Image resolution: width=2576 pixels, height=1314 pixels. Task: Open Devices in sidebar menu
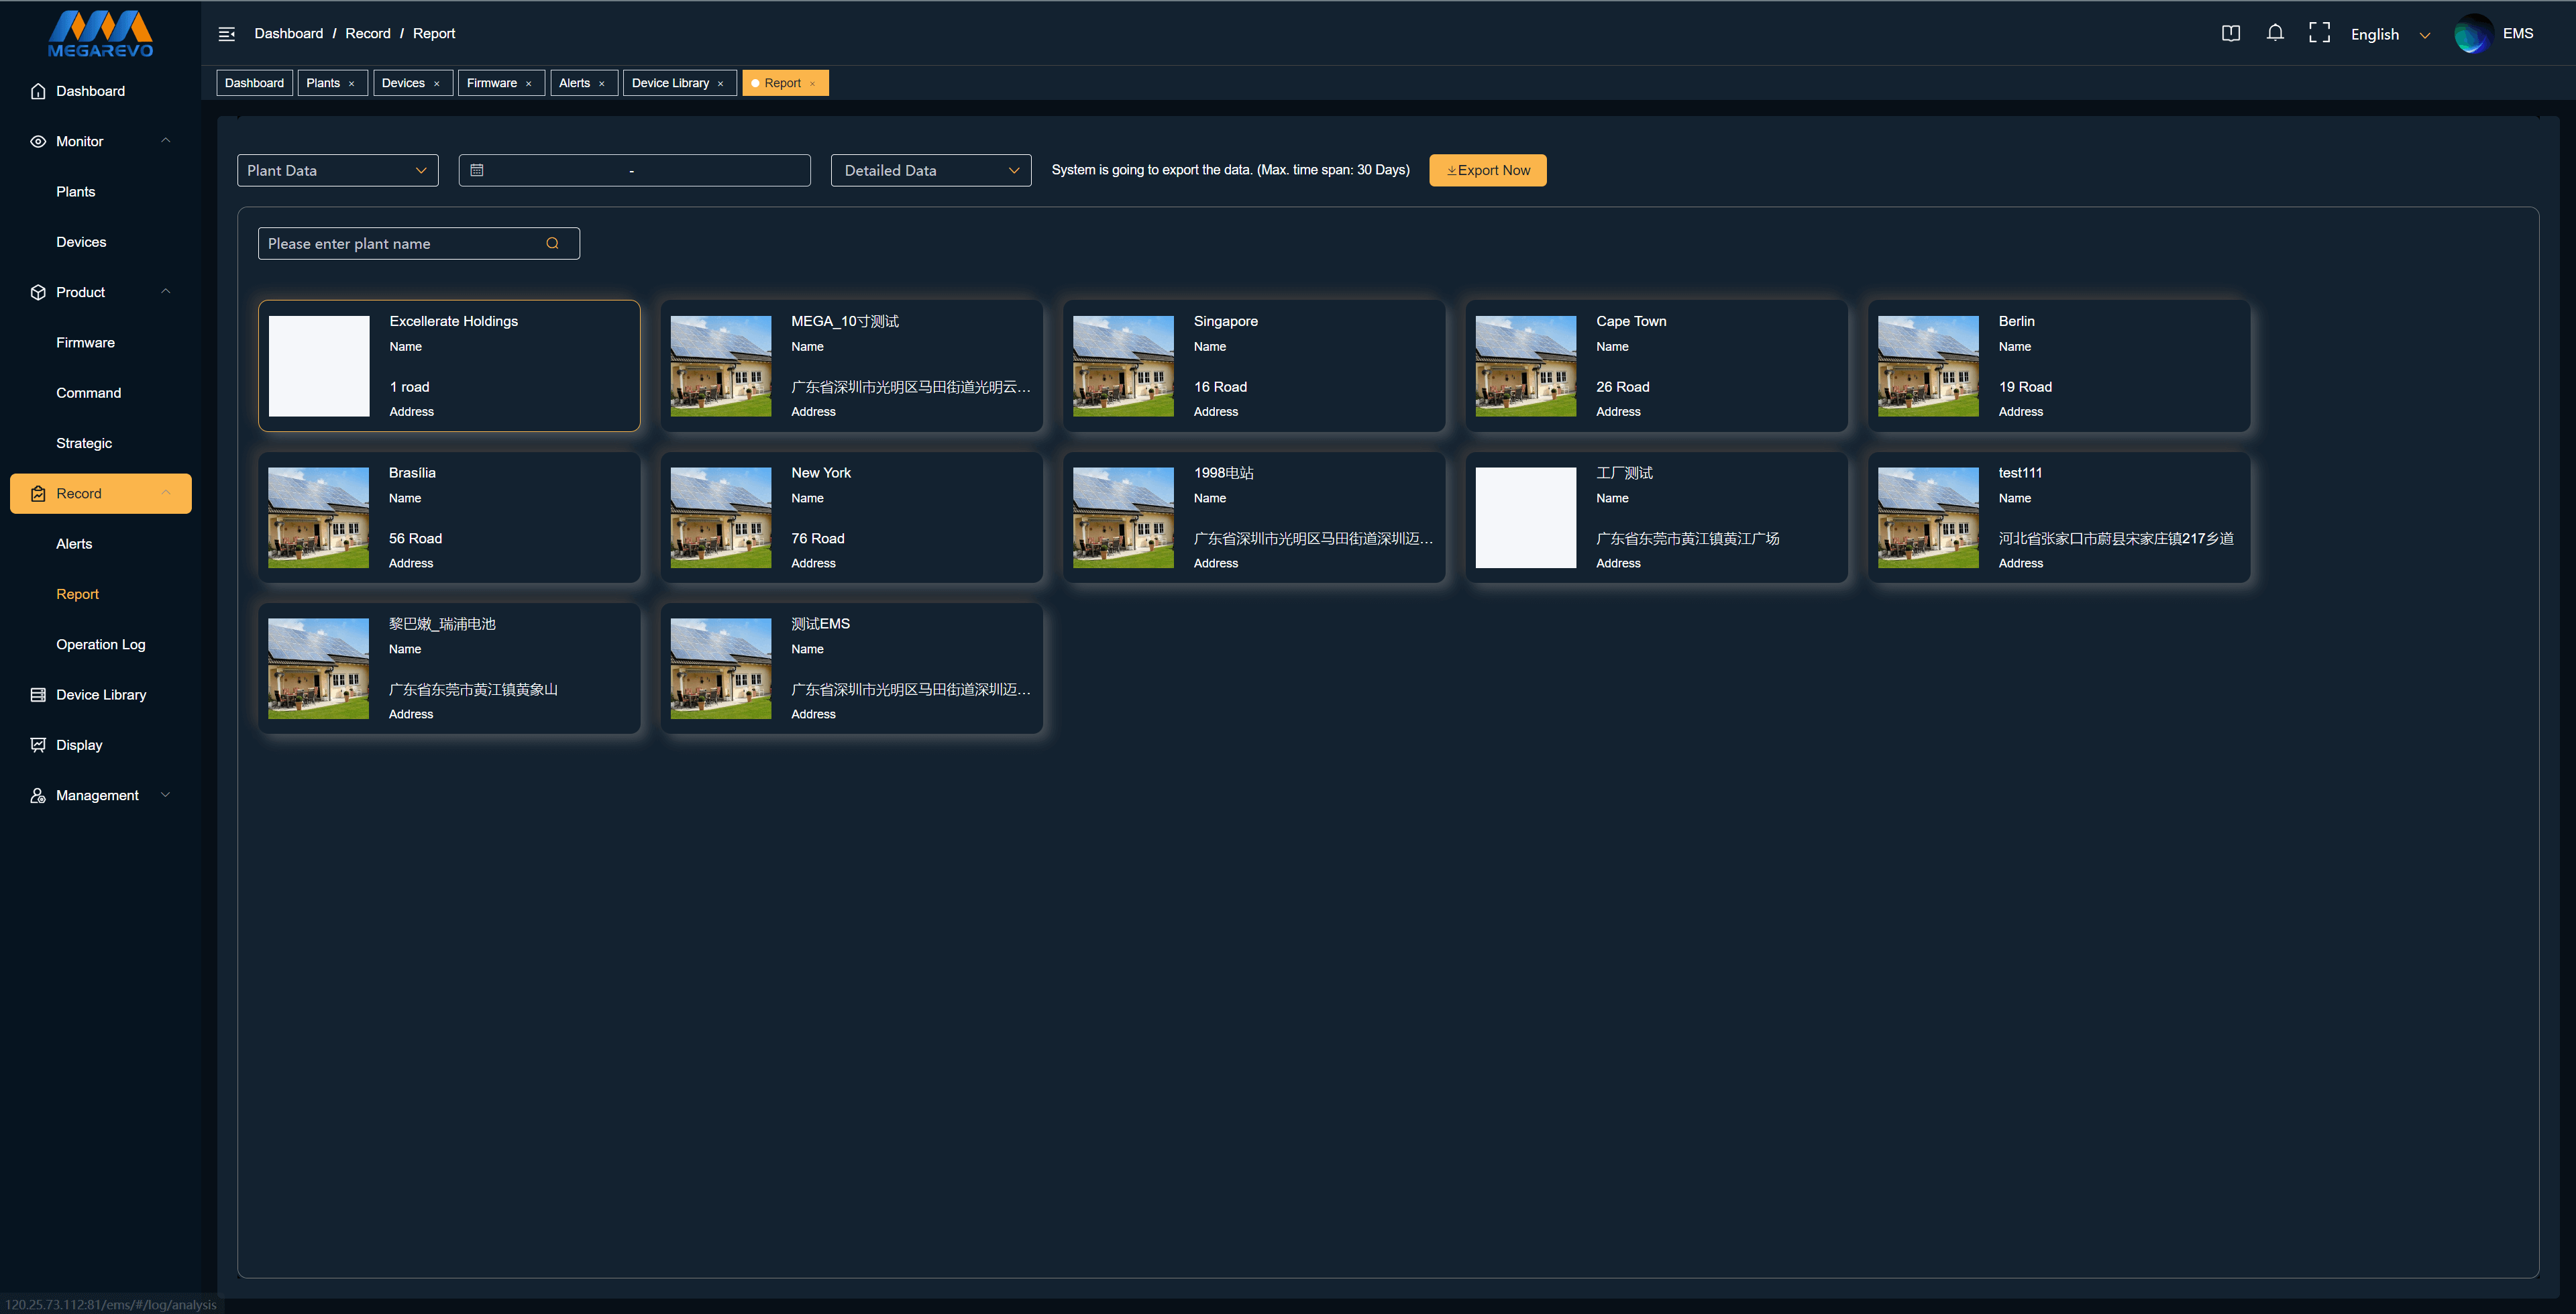click(x=81, y=242)
